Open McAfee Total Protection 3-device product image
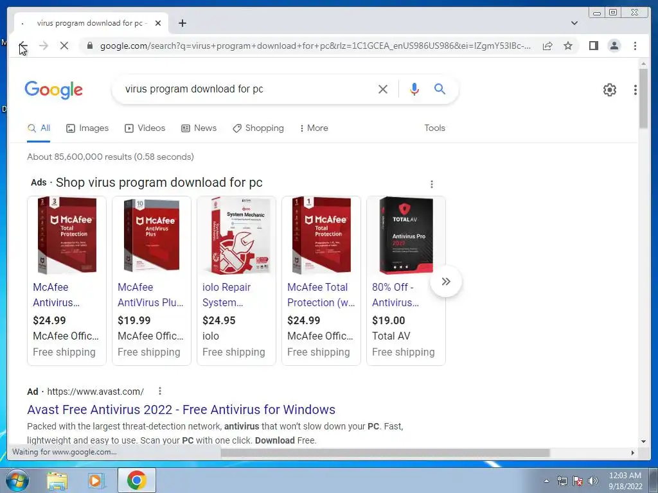Screen dimensions: 658x493 67,236
